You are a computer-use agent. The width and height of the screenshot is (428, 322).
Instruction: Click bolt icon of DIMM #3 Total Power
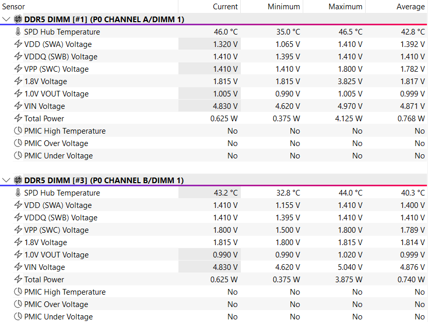tap(18, 279)
